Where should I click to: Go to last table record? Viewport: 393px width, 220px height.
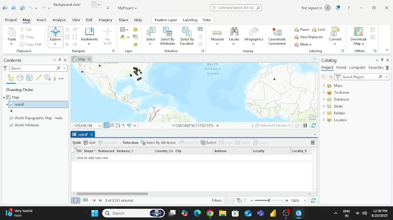coord(100,200)
